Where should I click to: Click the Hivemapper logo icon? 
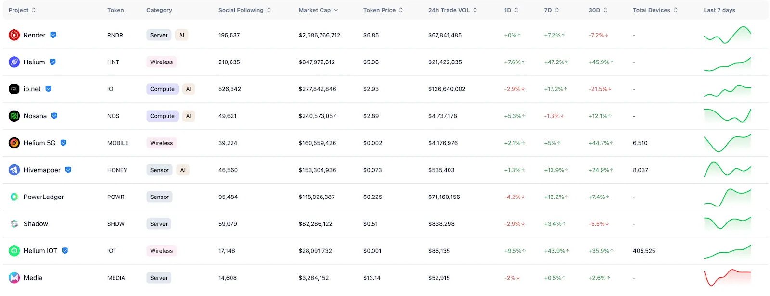click(x=14, y=170)
